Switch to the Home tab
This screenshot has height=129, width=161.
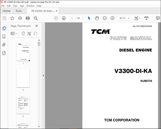(x=6, y=11)
